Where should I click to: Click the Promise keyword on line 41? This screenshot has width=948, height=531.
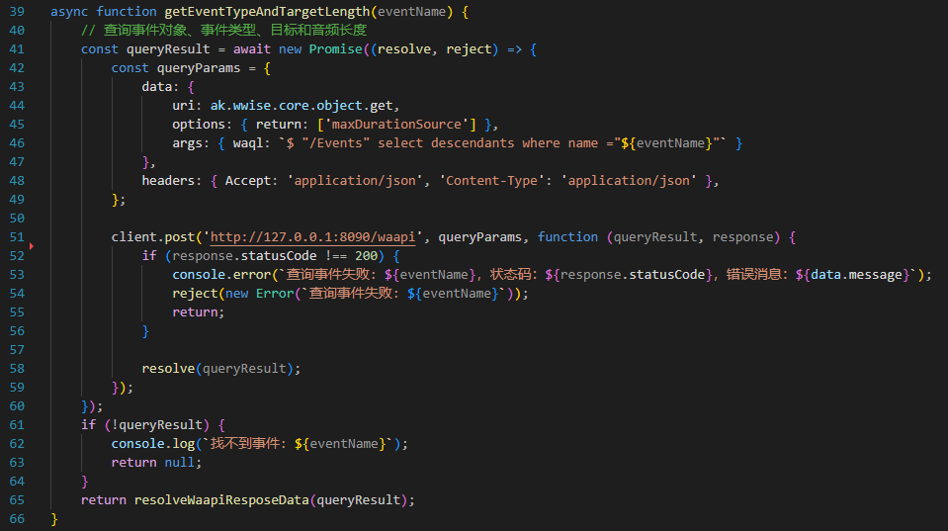tap(335, 49)
